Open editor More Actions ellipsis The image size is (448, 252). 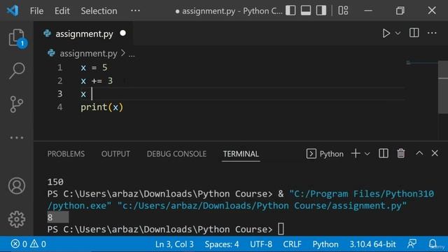click(432, 33)
